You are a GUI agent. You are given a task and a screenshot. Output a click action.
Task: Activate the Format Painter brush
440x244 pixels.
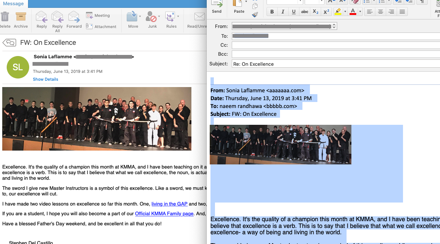255,15
